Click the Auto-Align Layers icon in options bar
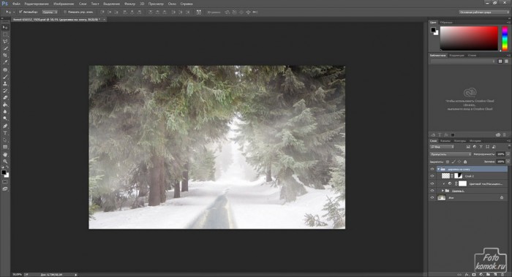 point(198,12)
